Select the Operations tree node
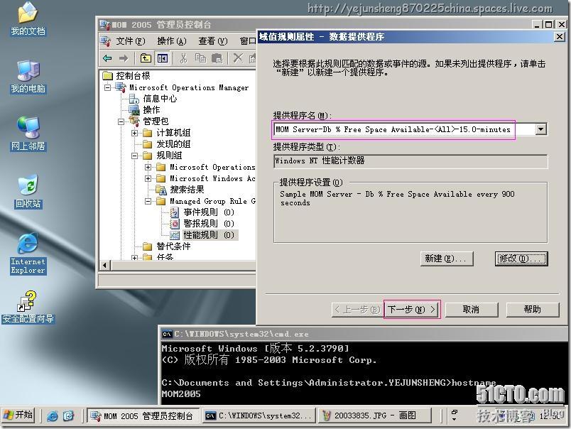571x429 pixels. [x=151, y=109]
